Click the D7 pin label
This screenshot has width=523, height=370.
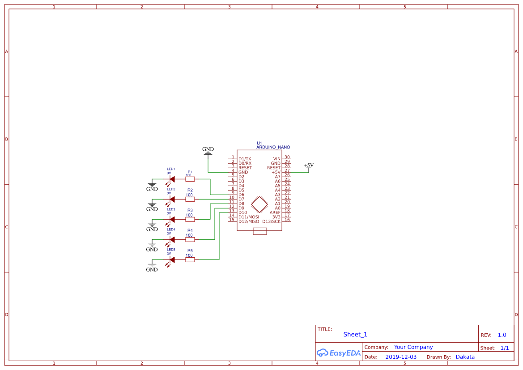pos(241,199)
